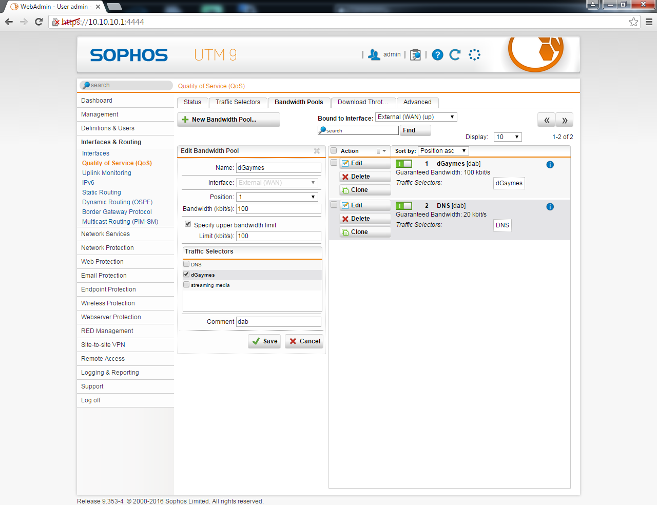657x505 pixels.
Task: Switch to the Download Throttling tab
Action: click(x=363, y=102)
